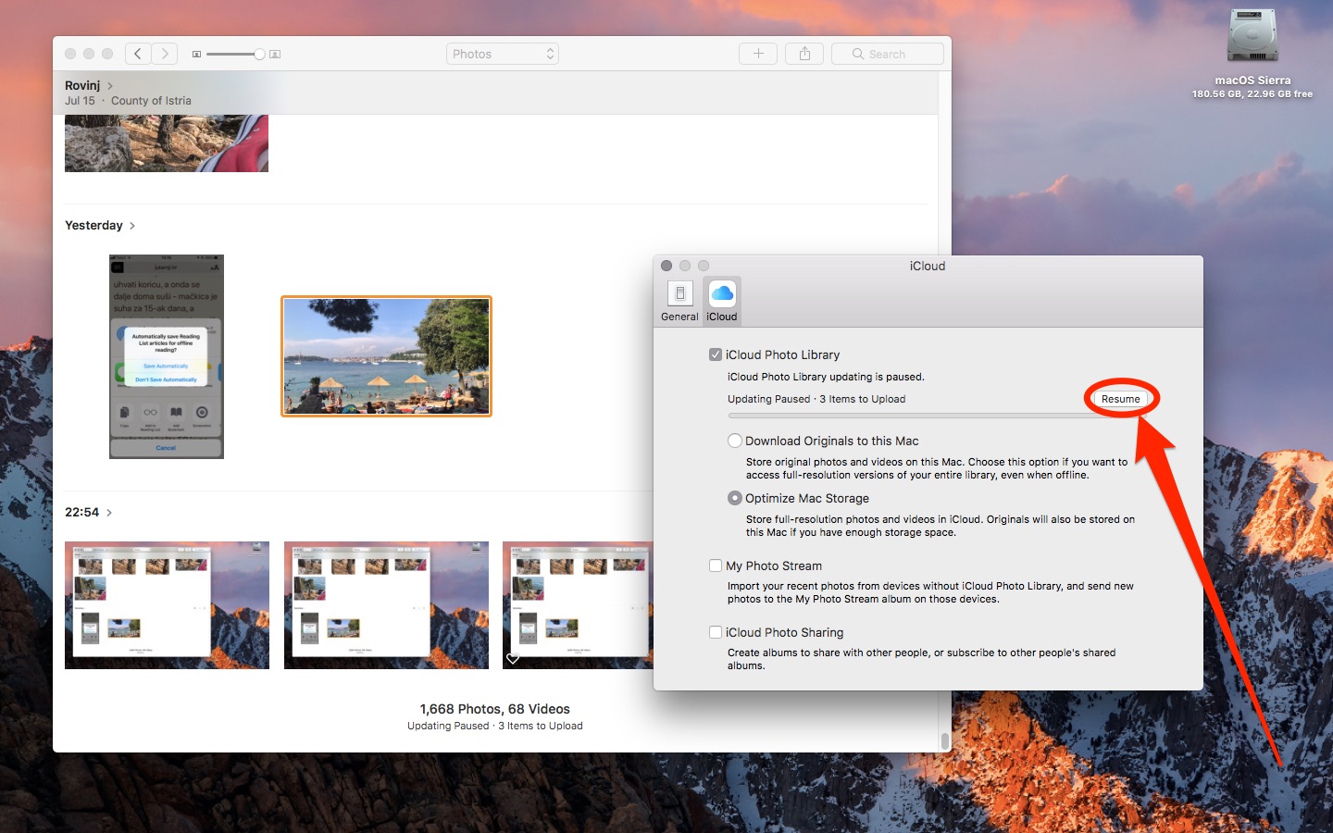Open the Share toolbar button
This screenshot has height=833, width=1333.
pyautogui.click(x=804, y=54)
